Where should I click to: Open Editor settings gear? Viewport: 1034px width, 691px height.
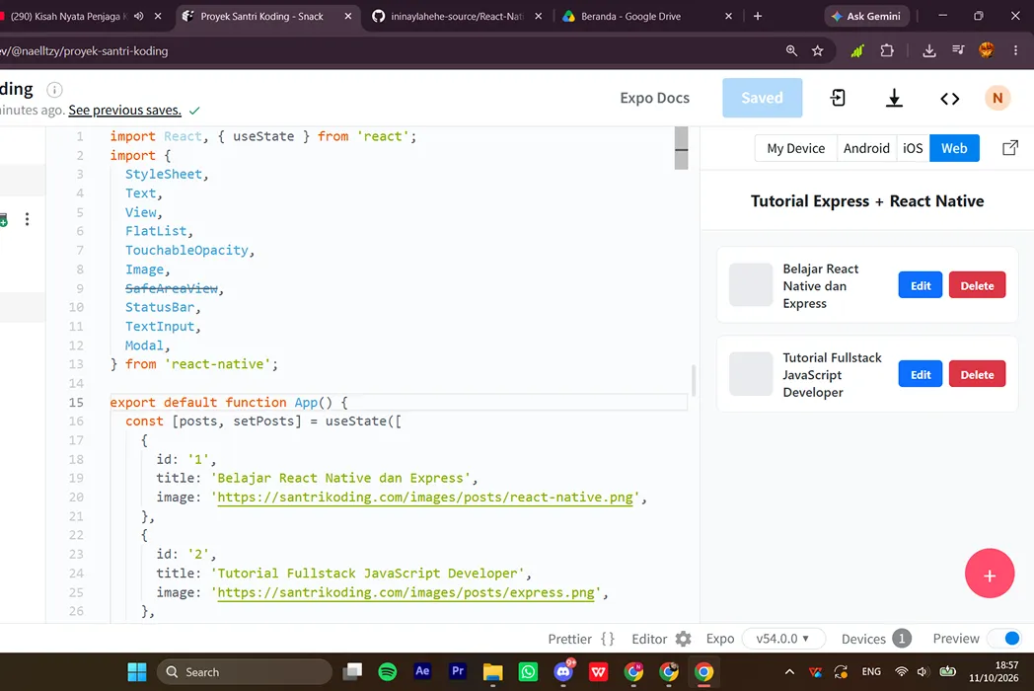(x=684, y=639)
